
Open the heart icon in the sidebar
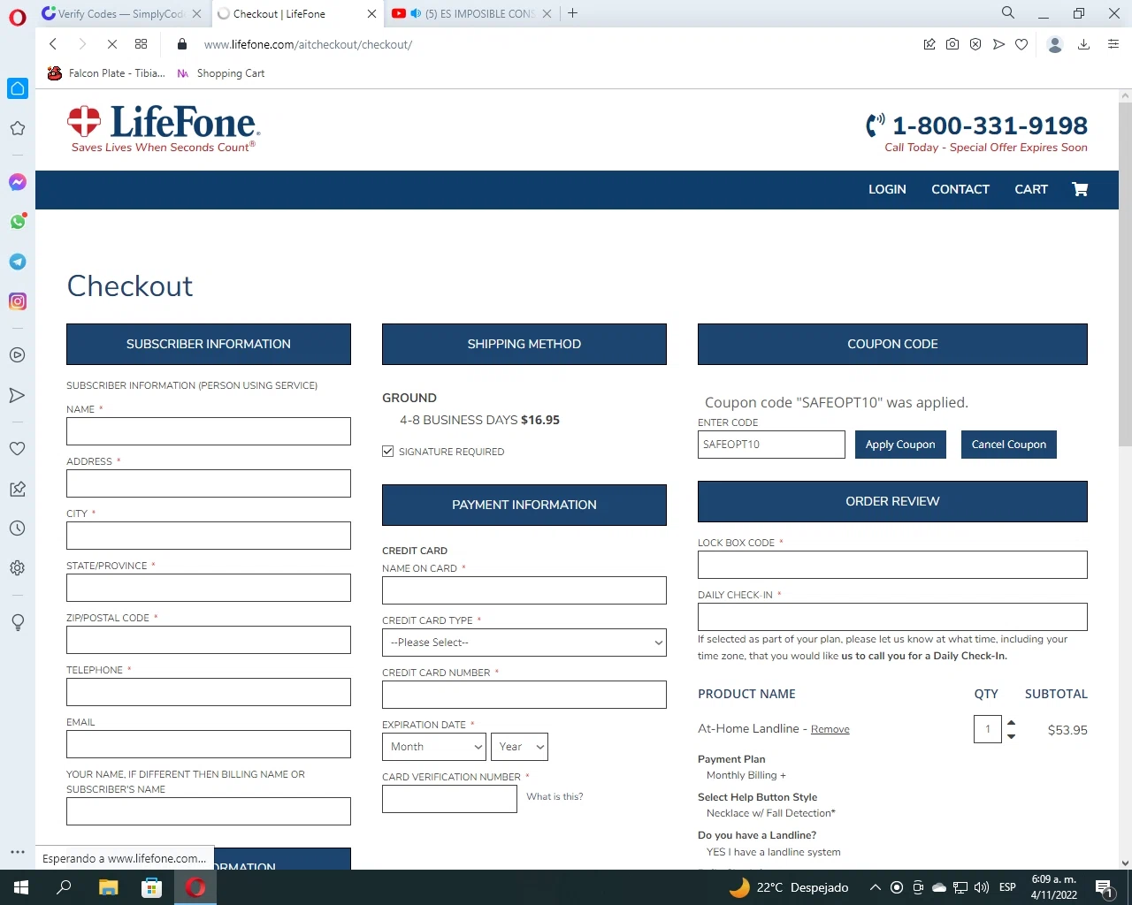18,449
